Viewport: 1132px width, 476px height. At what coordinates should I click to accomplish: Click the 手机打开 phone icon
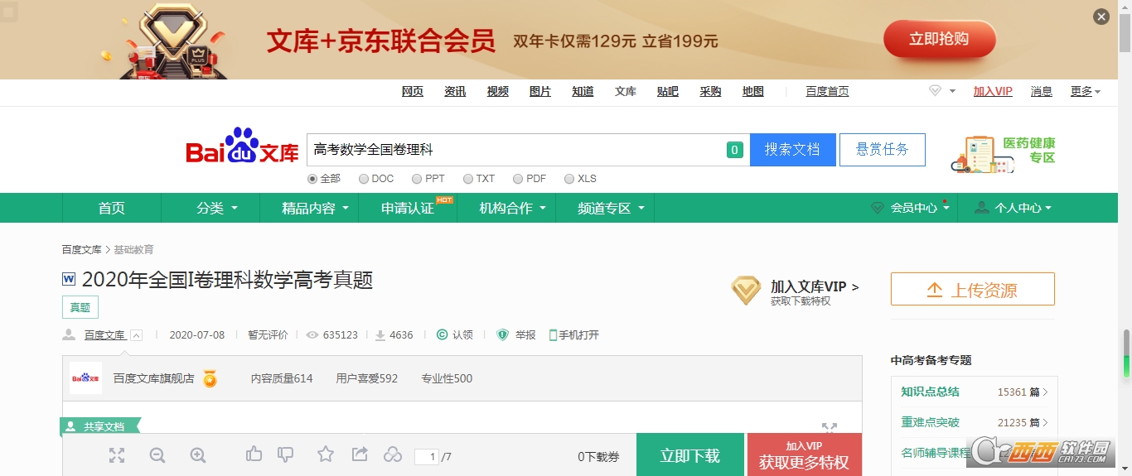[x=553, y=335]
